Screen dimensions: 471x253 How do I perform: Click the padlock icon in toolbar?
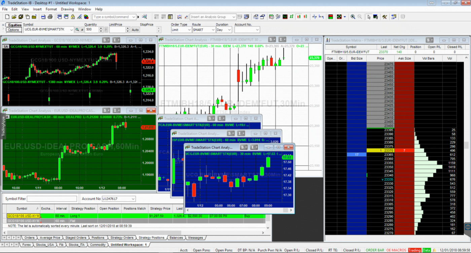(73, 17)
